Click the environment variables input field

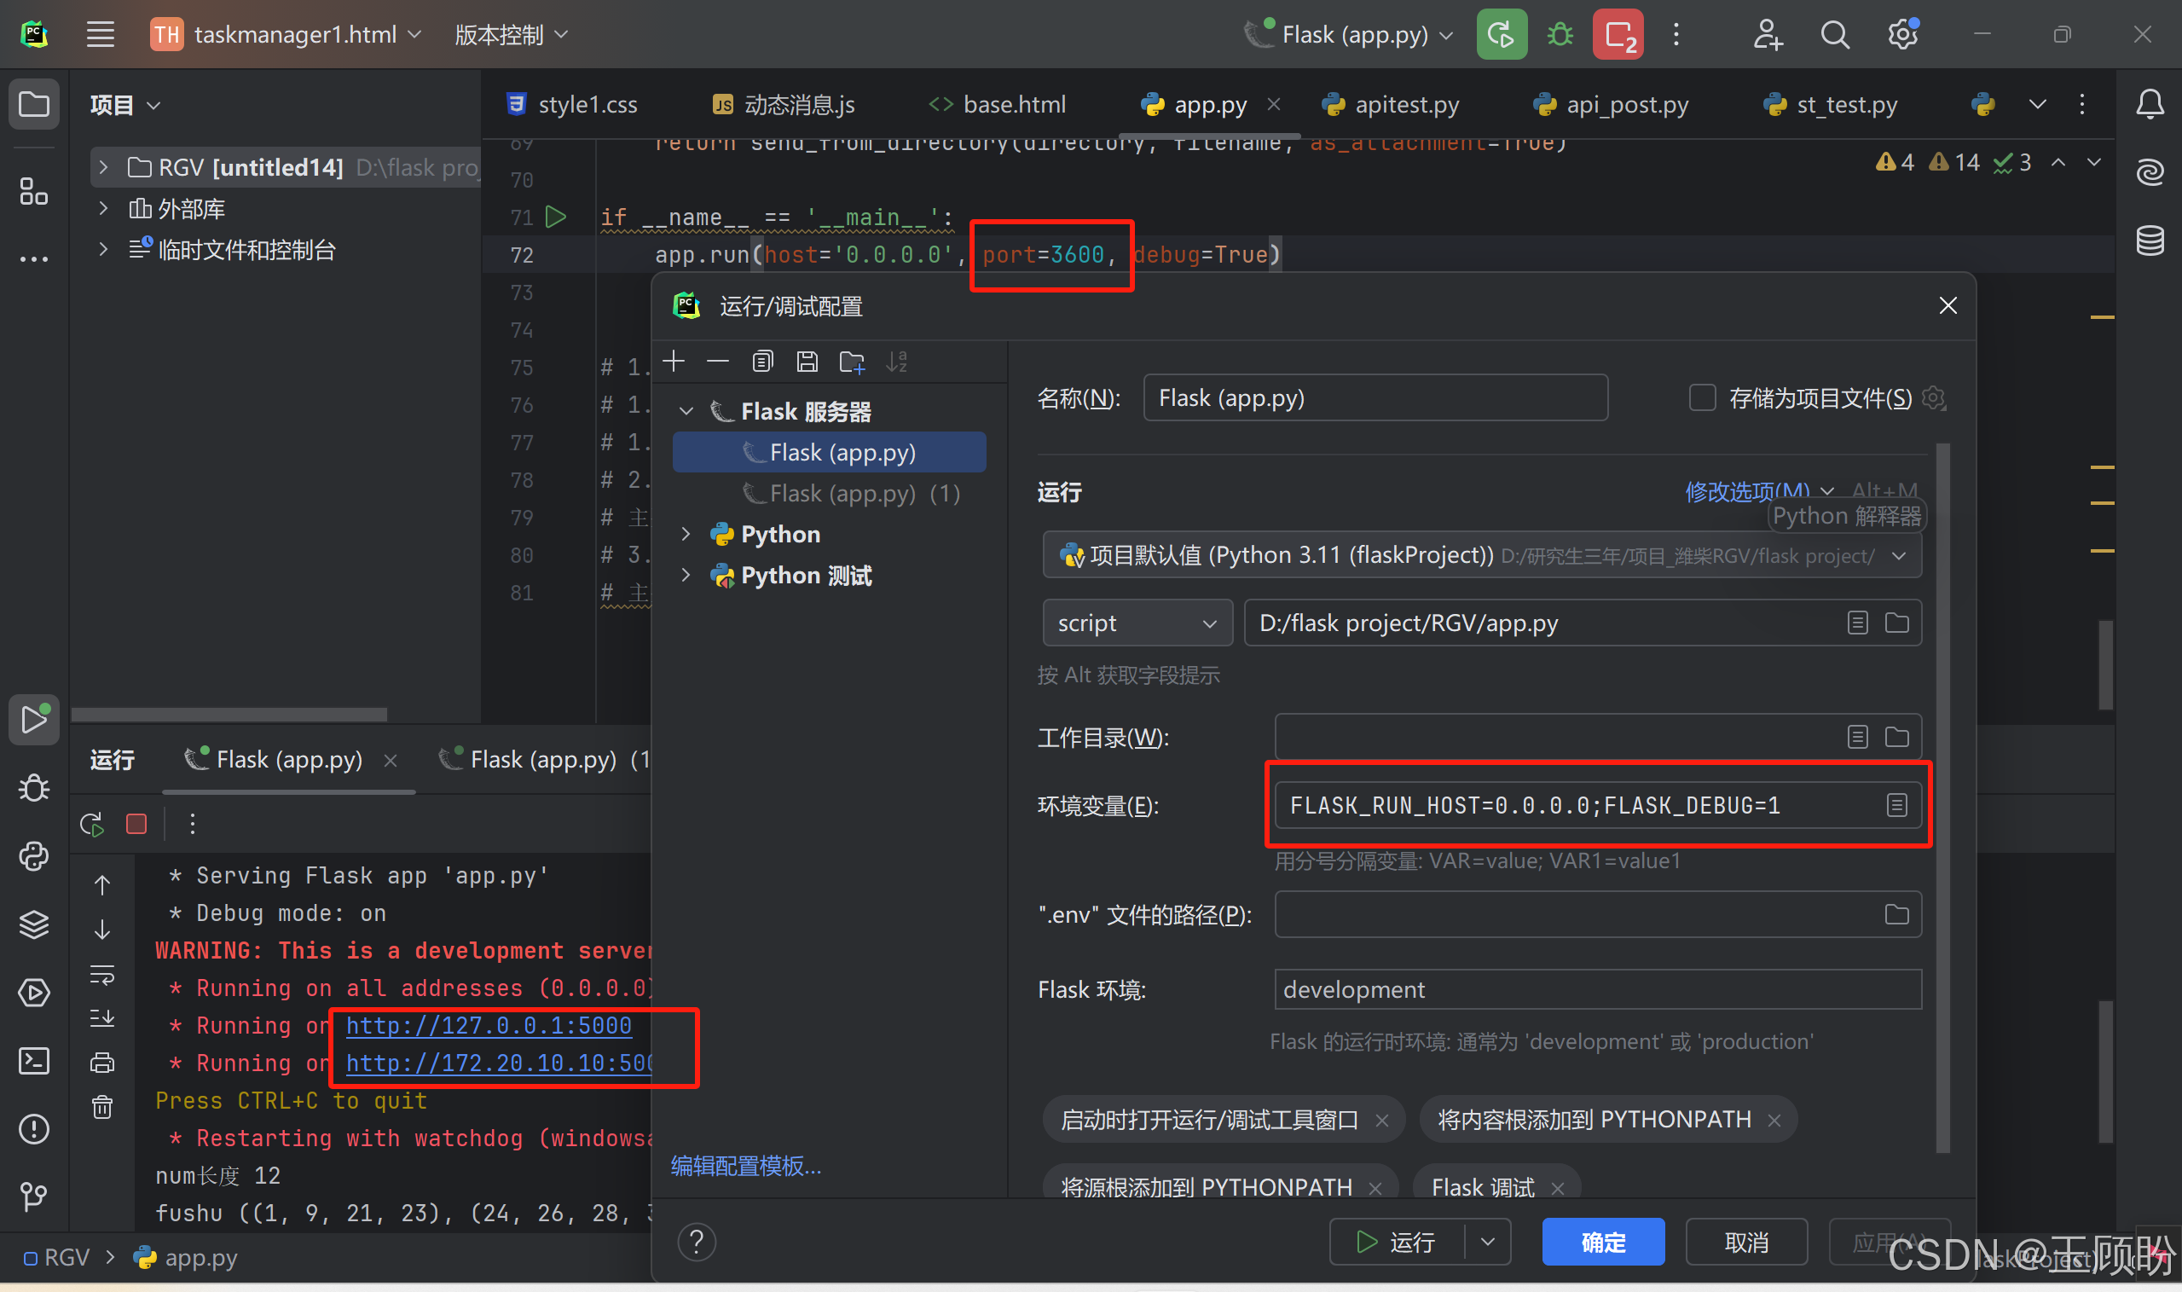pyautogui.click(x=1576, y=805)
